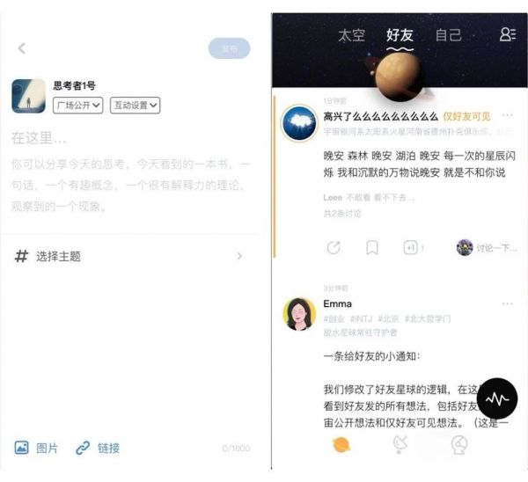528x482 pixels.
Task: Tap the blue publish button
Action: coord(230,48)
